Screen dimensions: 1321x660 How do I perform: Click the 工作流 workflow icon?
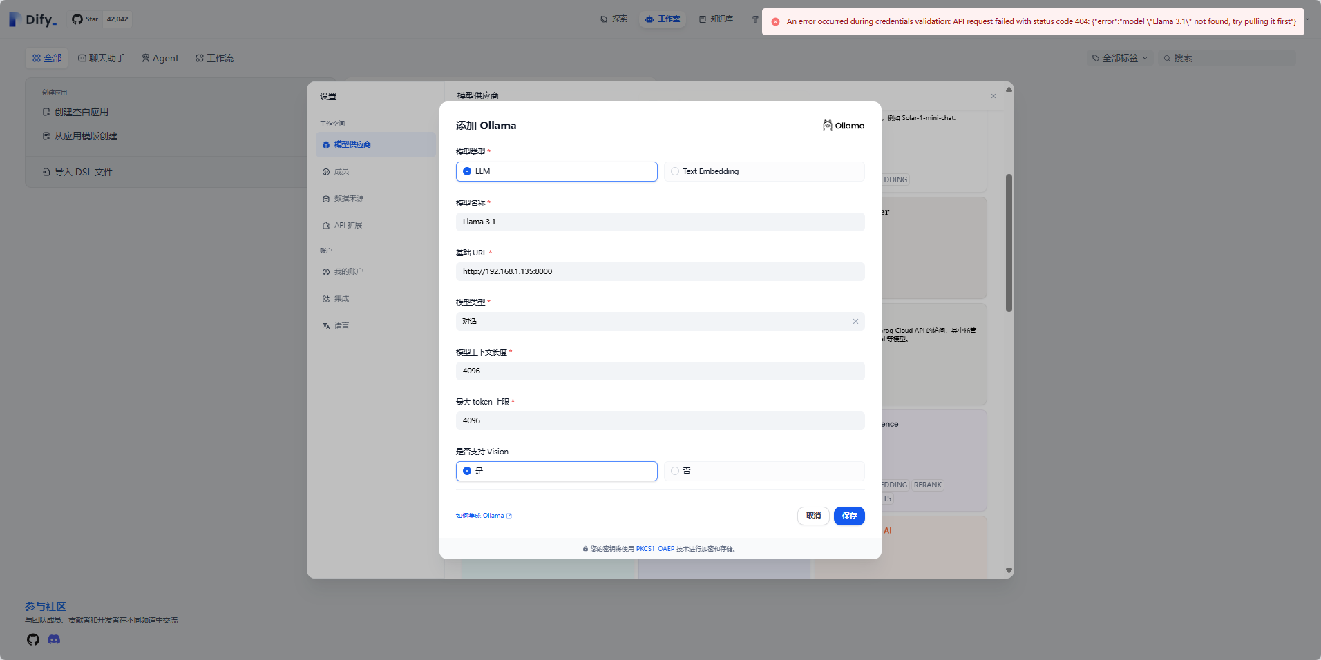200,58
